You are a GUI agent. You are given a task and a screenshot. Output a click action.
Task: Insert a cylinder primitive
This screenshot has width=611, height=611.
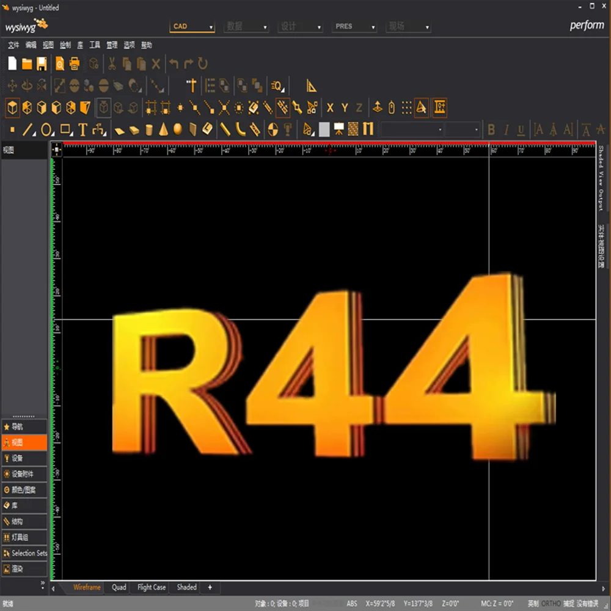(148, 130)
